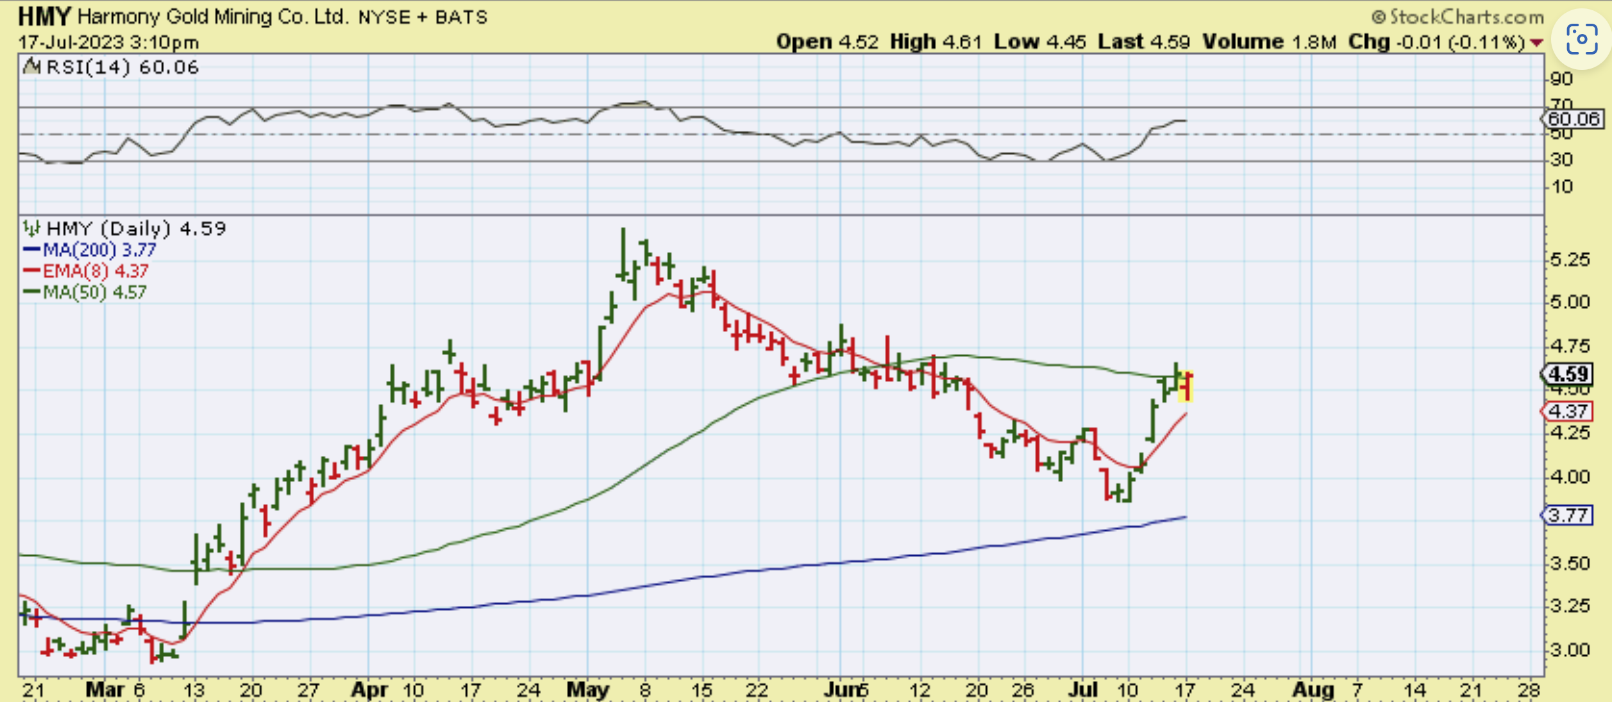The width and height of the screenshot is (1612, 702).
Task: Click the red EMA(8) legend line marker
Action: click(31, 271)
